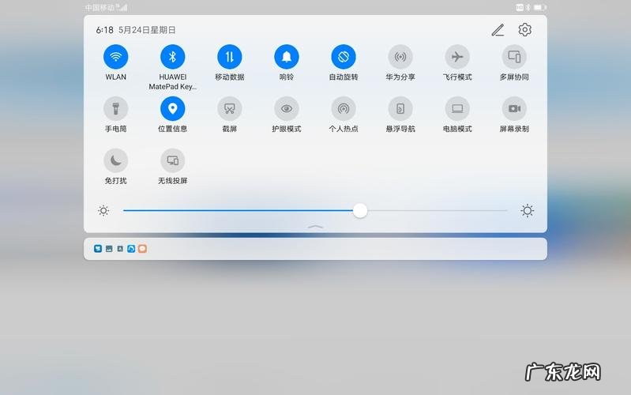Image resolution: width=631 pixels, height=395 pixels.
Task: Set brightness to maximum via sun icon
Action: click(x=528, y=211)
